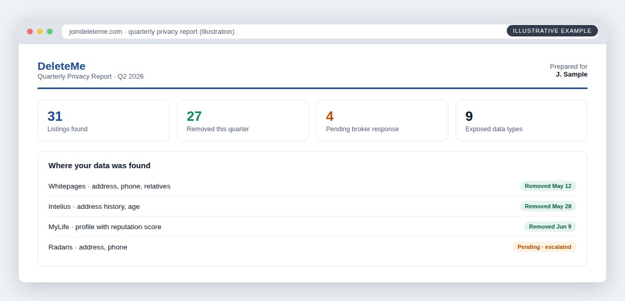Click the green number 27
This screenshot has width=625, height=301.
pos(194,116)
